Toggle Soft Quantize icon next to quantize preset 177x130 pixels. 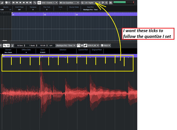point(100,3)
